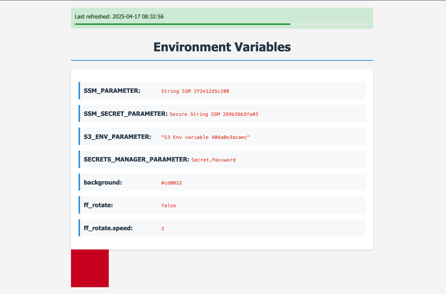Click the filled green part of the refresh progress bar
446x294 pixels.
tap(182, 24)
